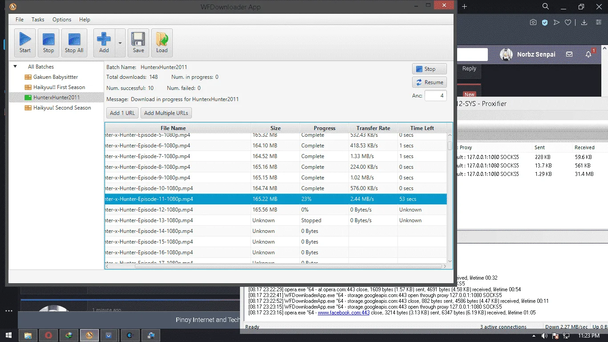Open the Options menu
The width and height of the screenshot is (608, 342).
point(62,20)
